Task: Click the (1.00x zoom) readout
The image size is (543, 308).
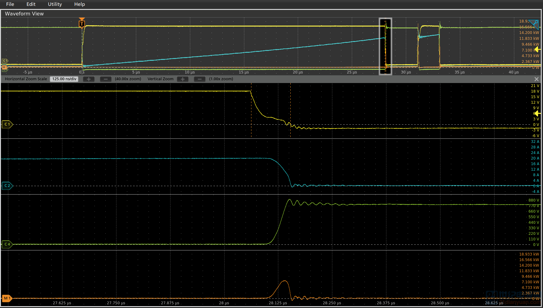Action: tap(221, 79)
